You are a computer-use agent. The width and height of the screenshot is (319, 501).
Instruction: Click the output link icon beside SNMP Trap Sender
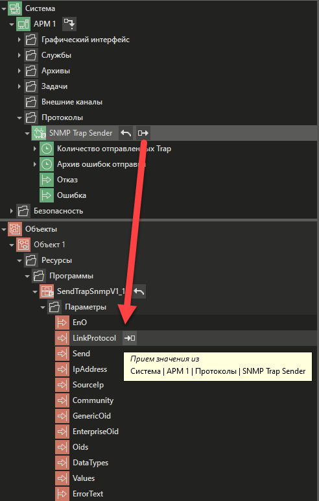(143, 133)
